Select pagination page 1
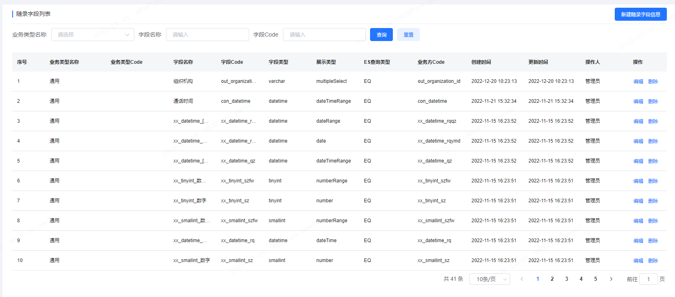 coord(538,279)
